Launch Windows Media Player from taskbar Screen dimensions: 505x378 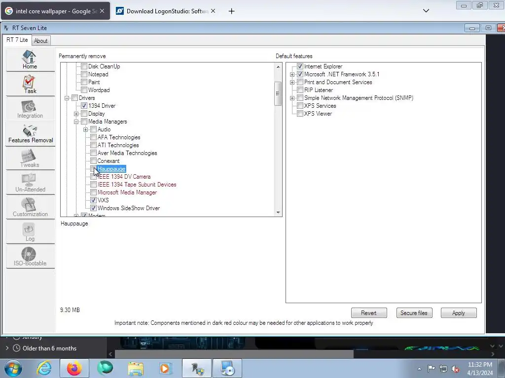tap(166, 368)
